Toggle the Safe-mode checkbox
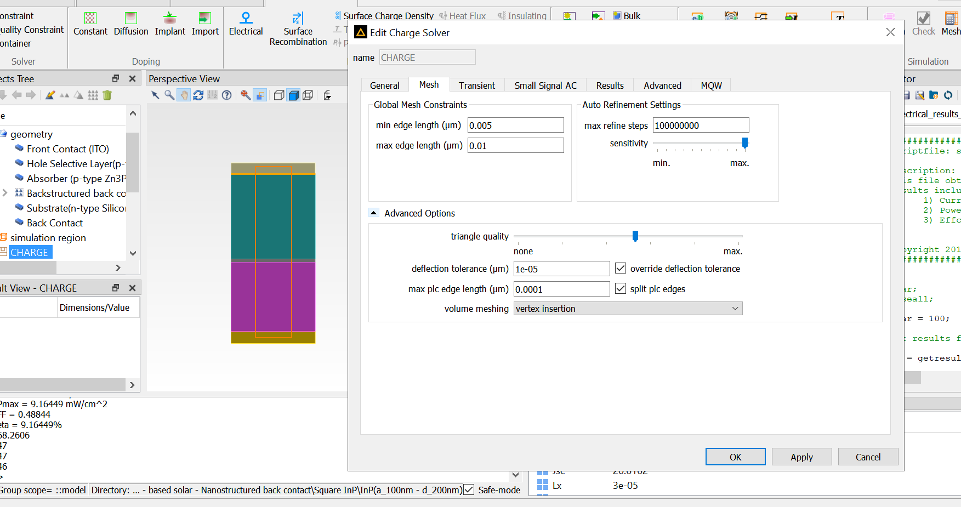The image size is (961, 507). [x=469, y=490]
